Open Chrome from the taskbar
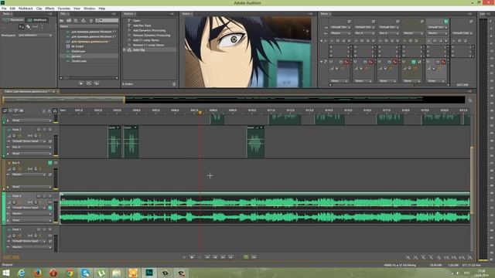 coord(70,273)
